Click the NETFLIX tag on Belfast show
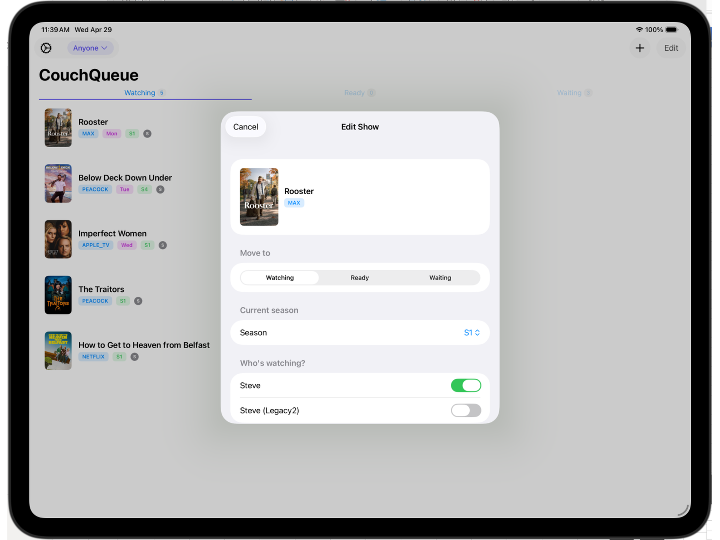720x540 pixels. coord(93,357)
